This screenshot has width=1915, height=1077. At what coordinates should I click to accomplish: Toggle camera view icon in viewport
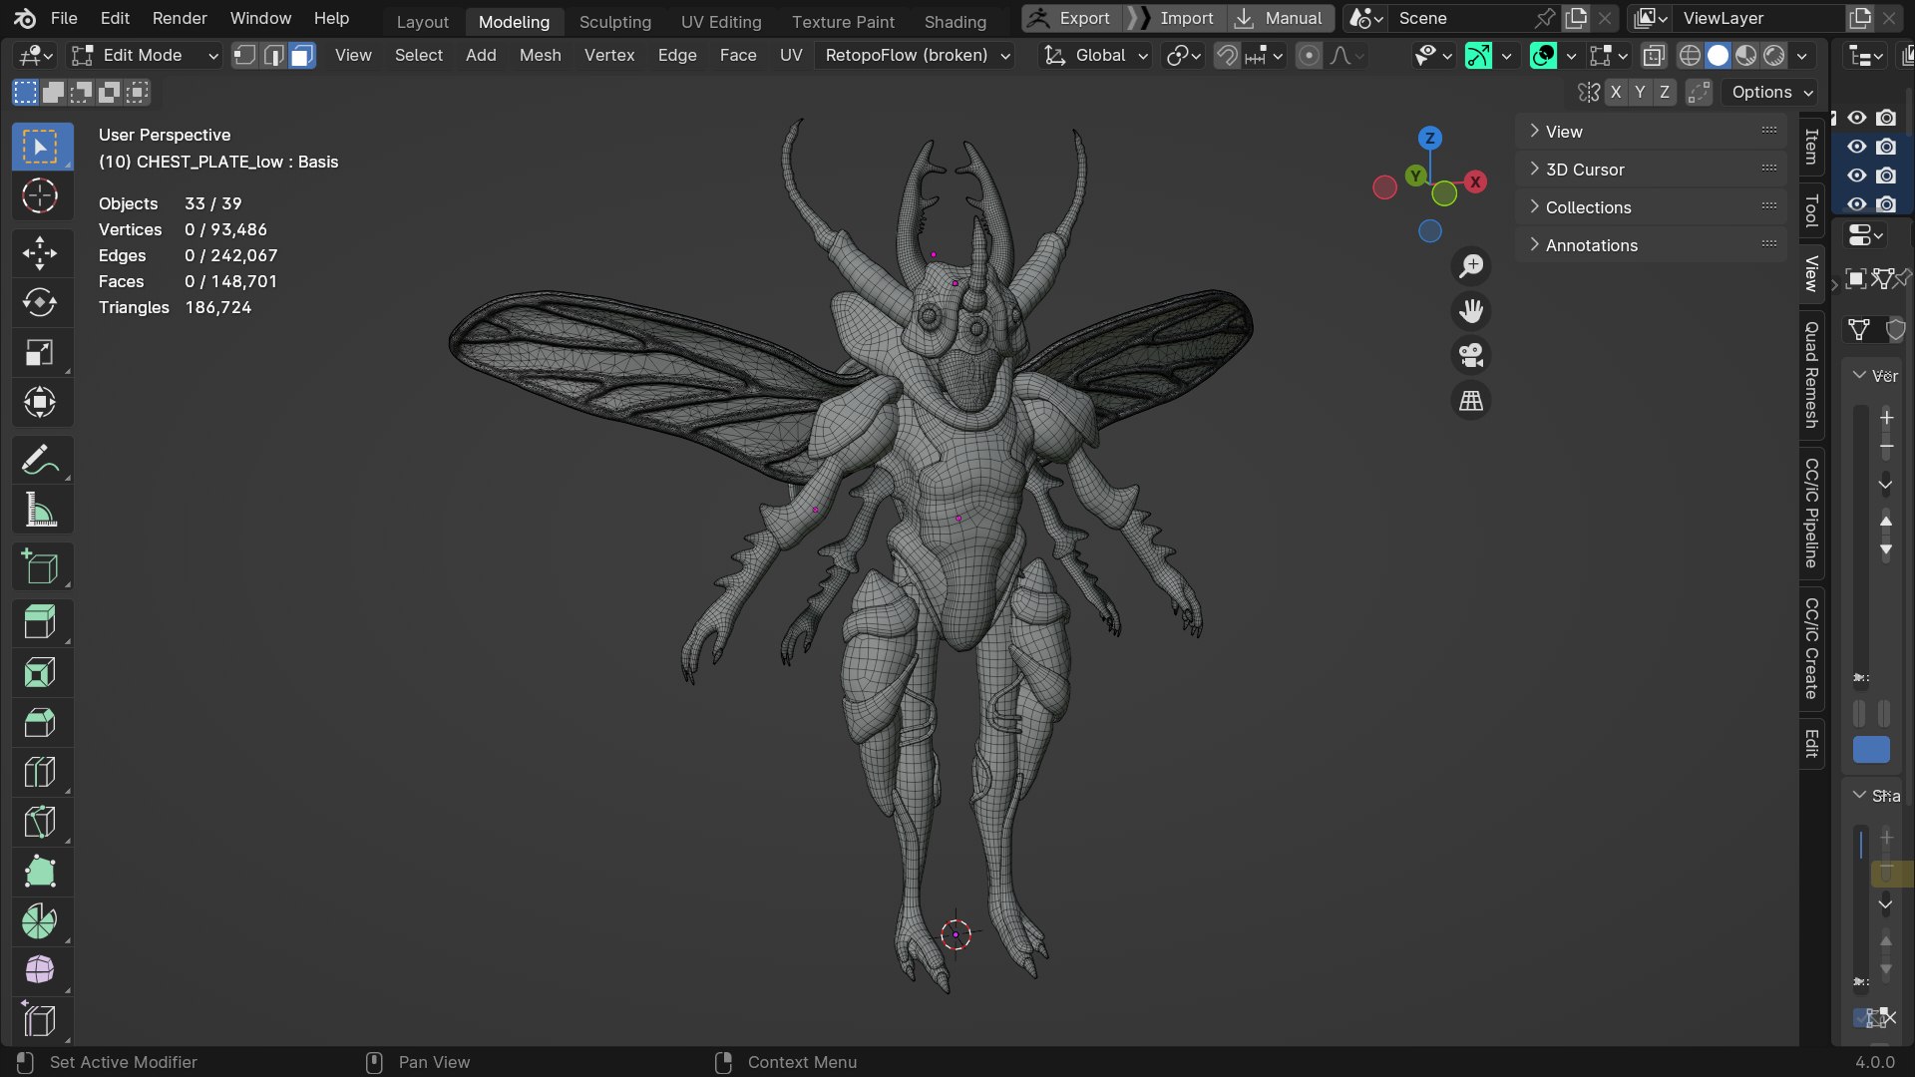pos(1471,356)
